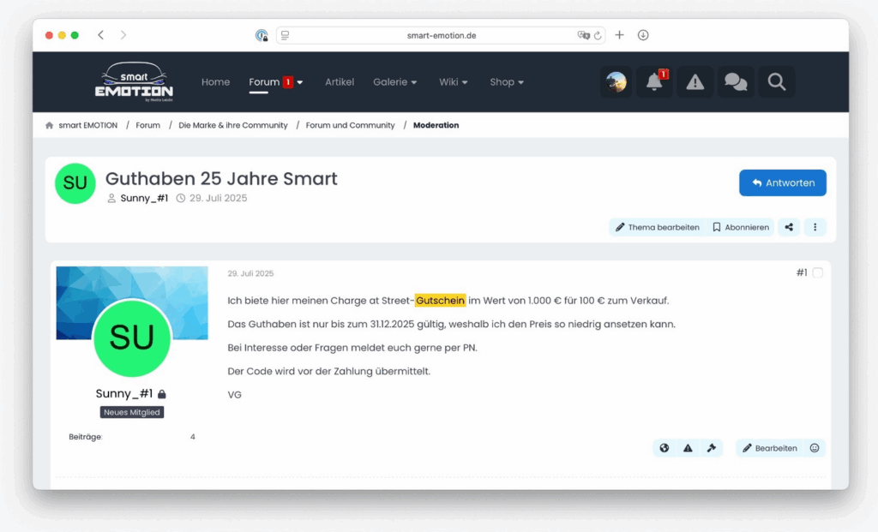Expand the Galerie menu dropdown
Image resolution: width=878 pixels, height=532 pixels.
tap(395, 82)
